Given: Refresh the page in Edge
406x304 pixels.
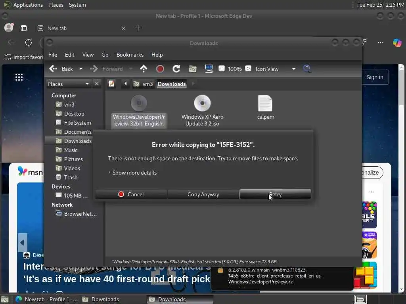Looking at the screenshot, I should pyautogui.click(x=29, y=42).
